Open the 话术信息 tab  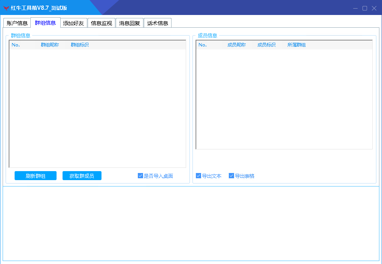[x=158, y=23]
